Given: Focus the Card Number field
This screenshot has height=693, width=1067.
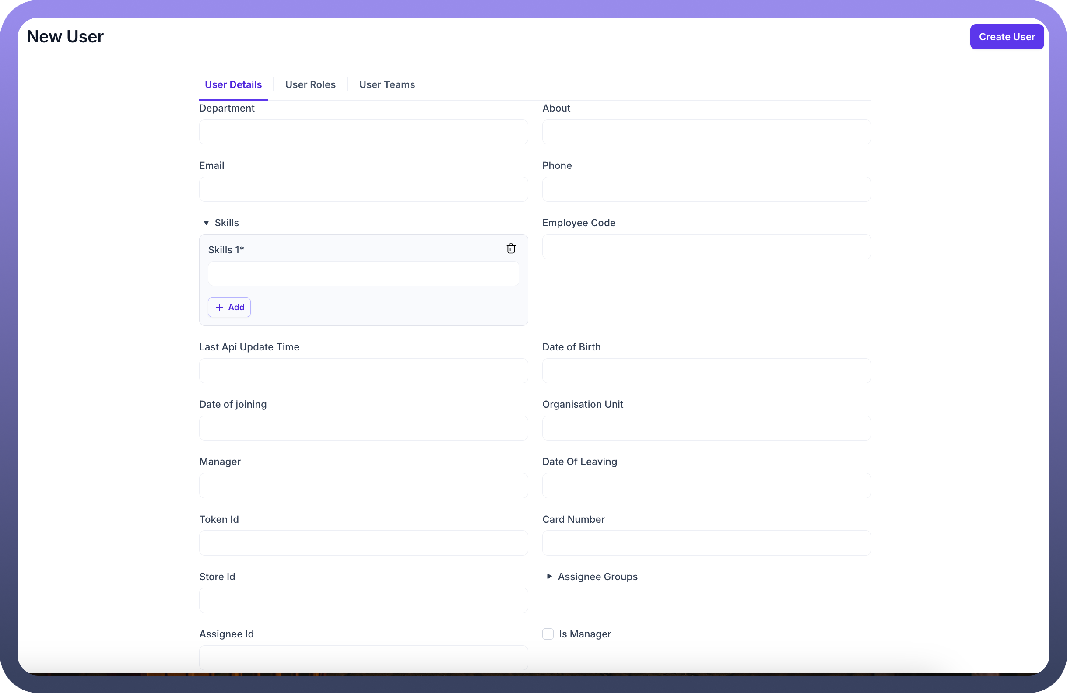Looking at the screenshot, I should (x=706, y=543).
